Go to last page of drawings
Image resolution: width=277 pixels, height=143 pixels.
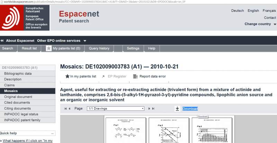(153, 108)
